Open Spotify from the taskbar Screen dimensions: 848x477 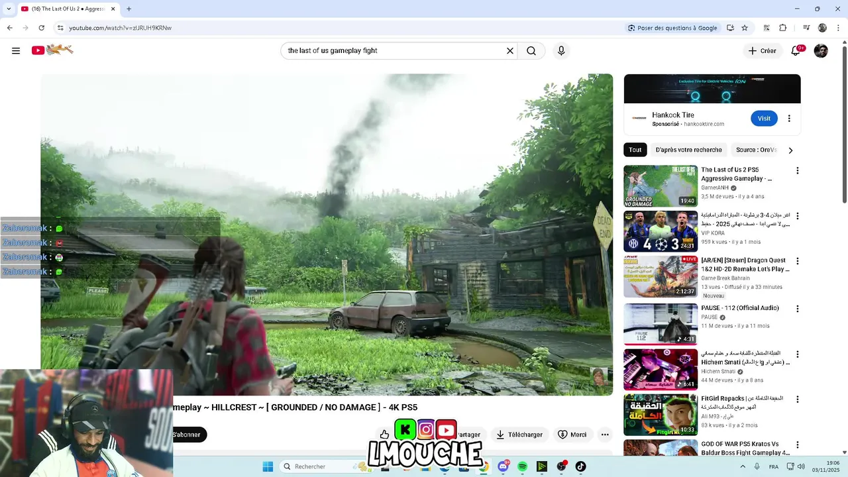point(523,466)
